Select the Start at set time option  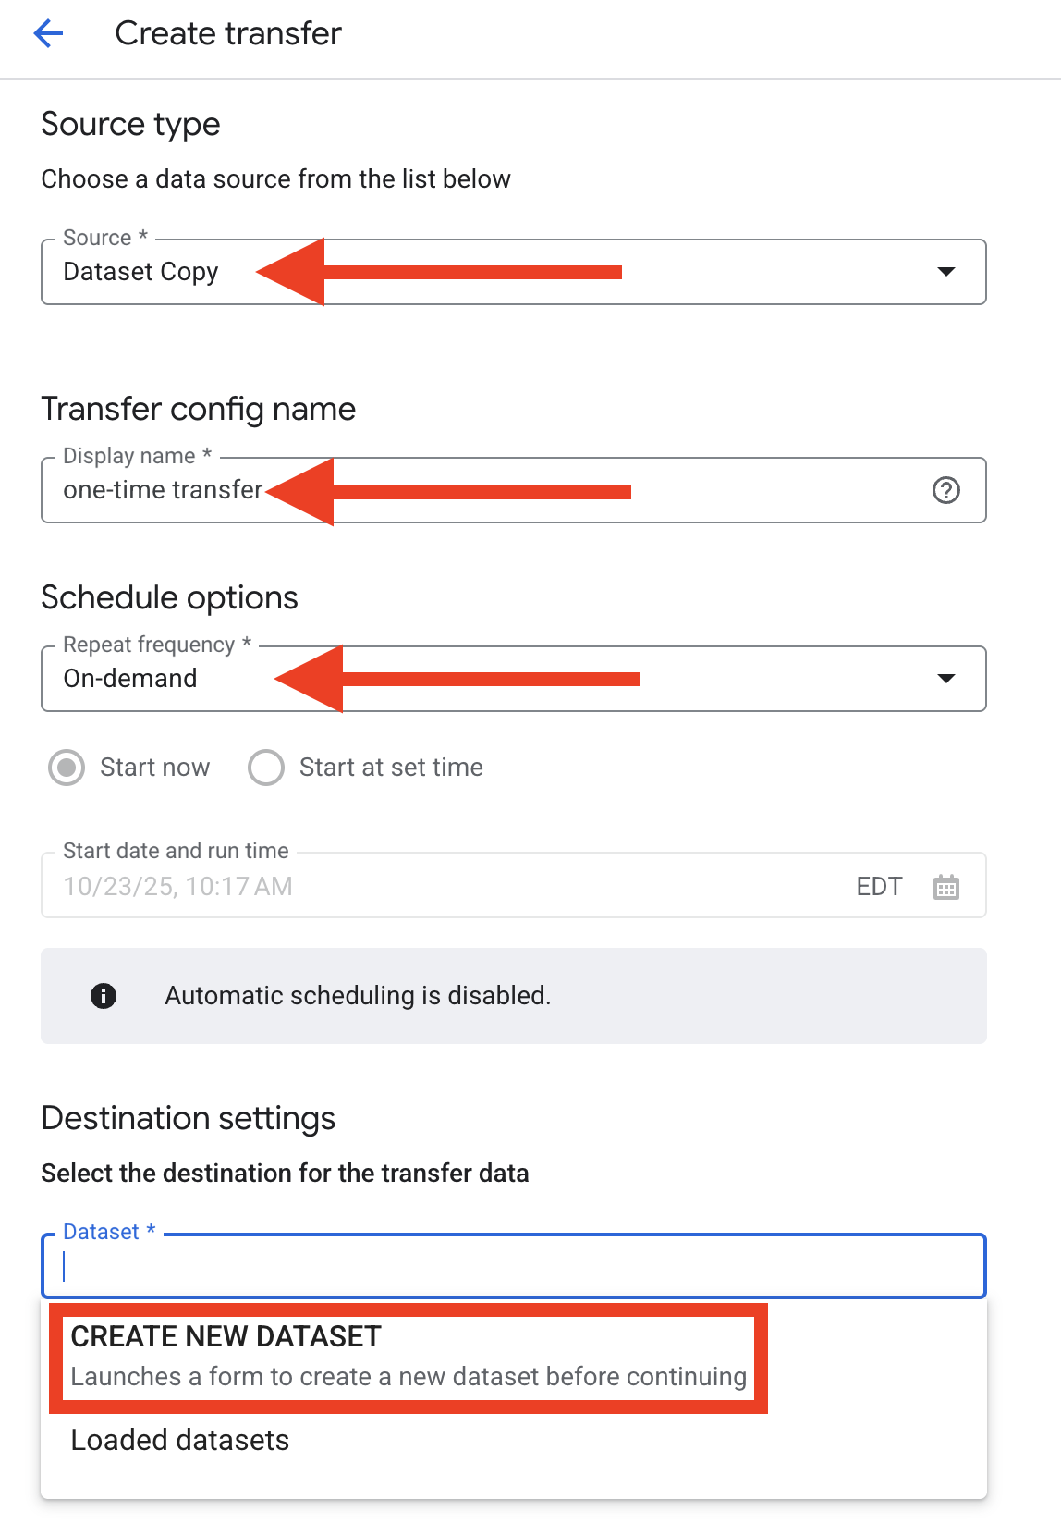click(x=266, y=768)
